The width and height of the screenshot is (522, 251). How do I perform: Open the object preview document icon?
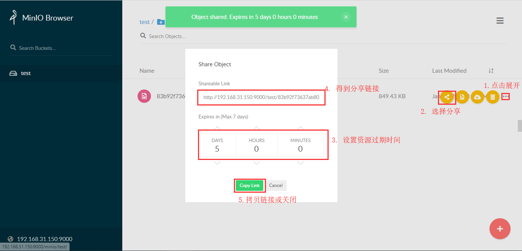[x=462, y=97]
